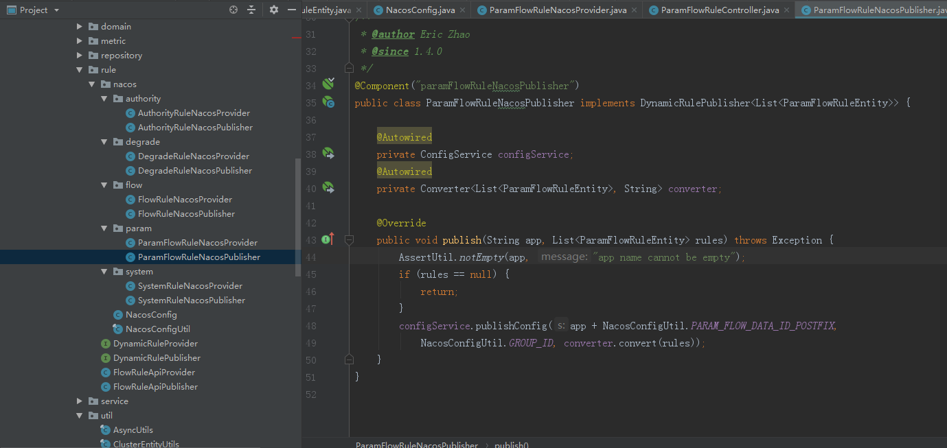Switch to NacosConfig.java tab
Screen dimensions: 947x448
415,10
